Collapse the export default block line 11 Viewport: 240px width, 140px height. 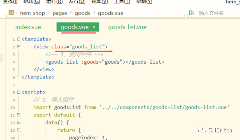click(x=19, y=115)
